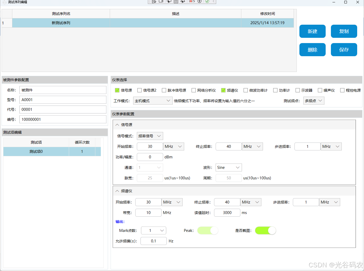
Task: Open the 信号模式 频率信号 dropdown
Action: tap(150, 136)
